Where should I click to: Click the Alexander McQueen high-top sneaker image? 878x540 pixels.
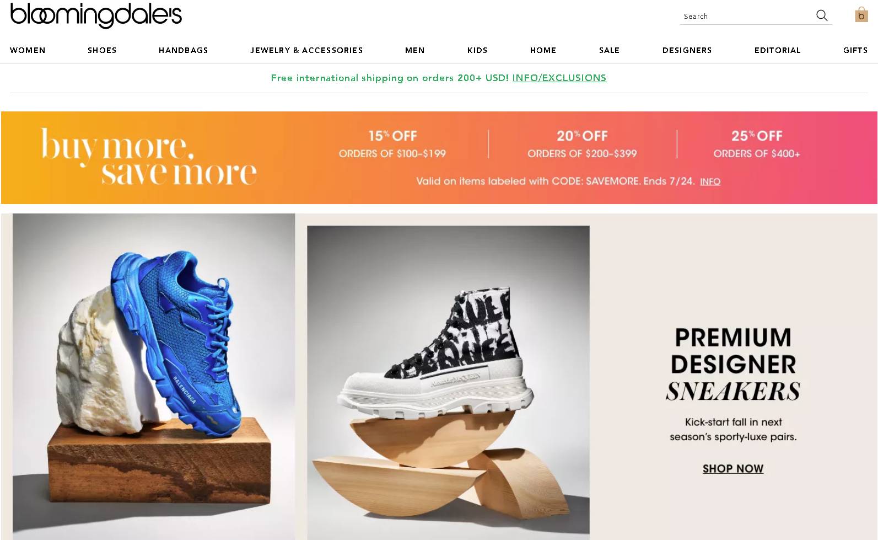coord(448,382)
